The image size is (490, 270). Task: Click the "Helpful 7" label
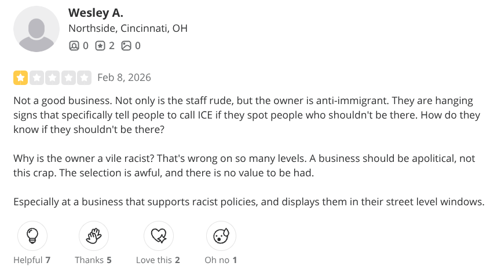click(x=32, y=260)
